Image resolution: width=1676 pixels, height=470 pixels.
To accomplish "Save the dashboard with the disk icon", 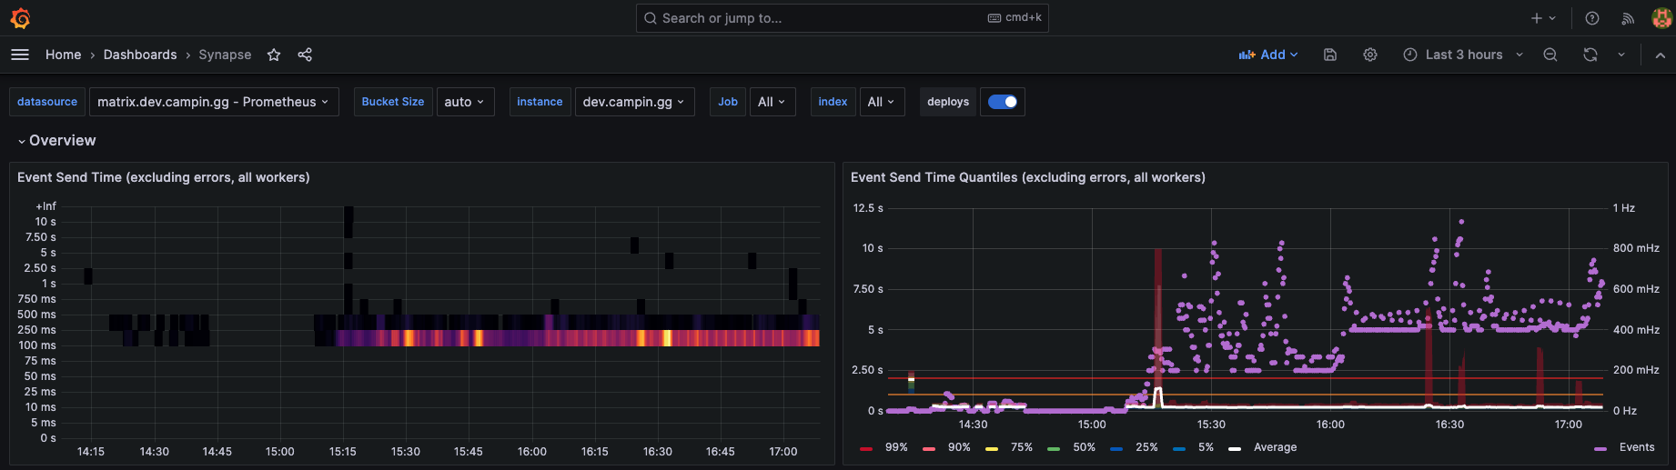I will coord(1329,55).
